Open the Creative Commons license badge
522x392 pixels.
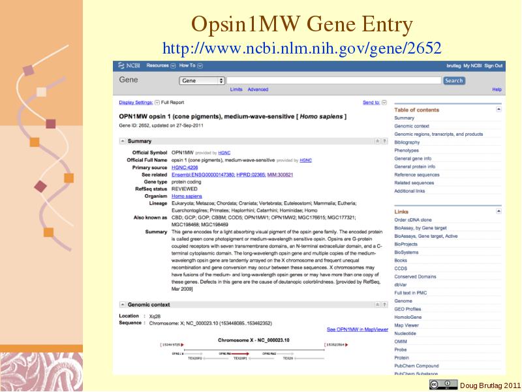coord(444,385)
